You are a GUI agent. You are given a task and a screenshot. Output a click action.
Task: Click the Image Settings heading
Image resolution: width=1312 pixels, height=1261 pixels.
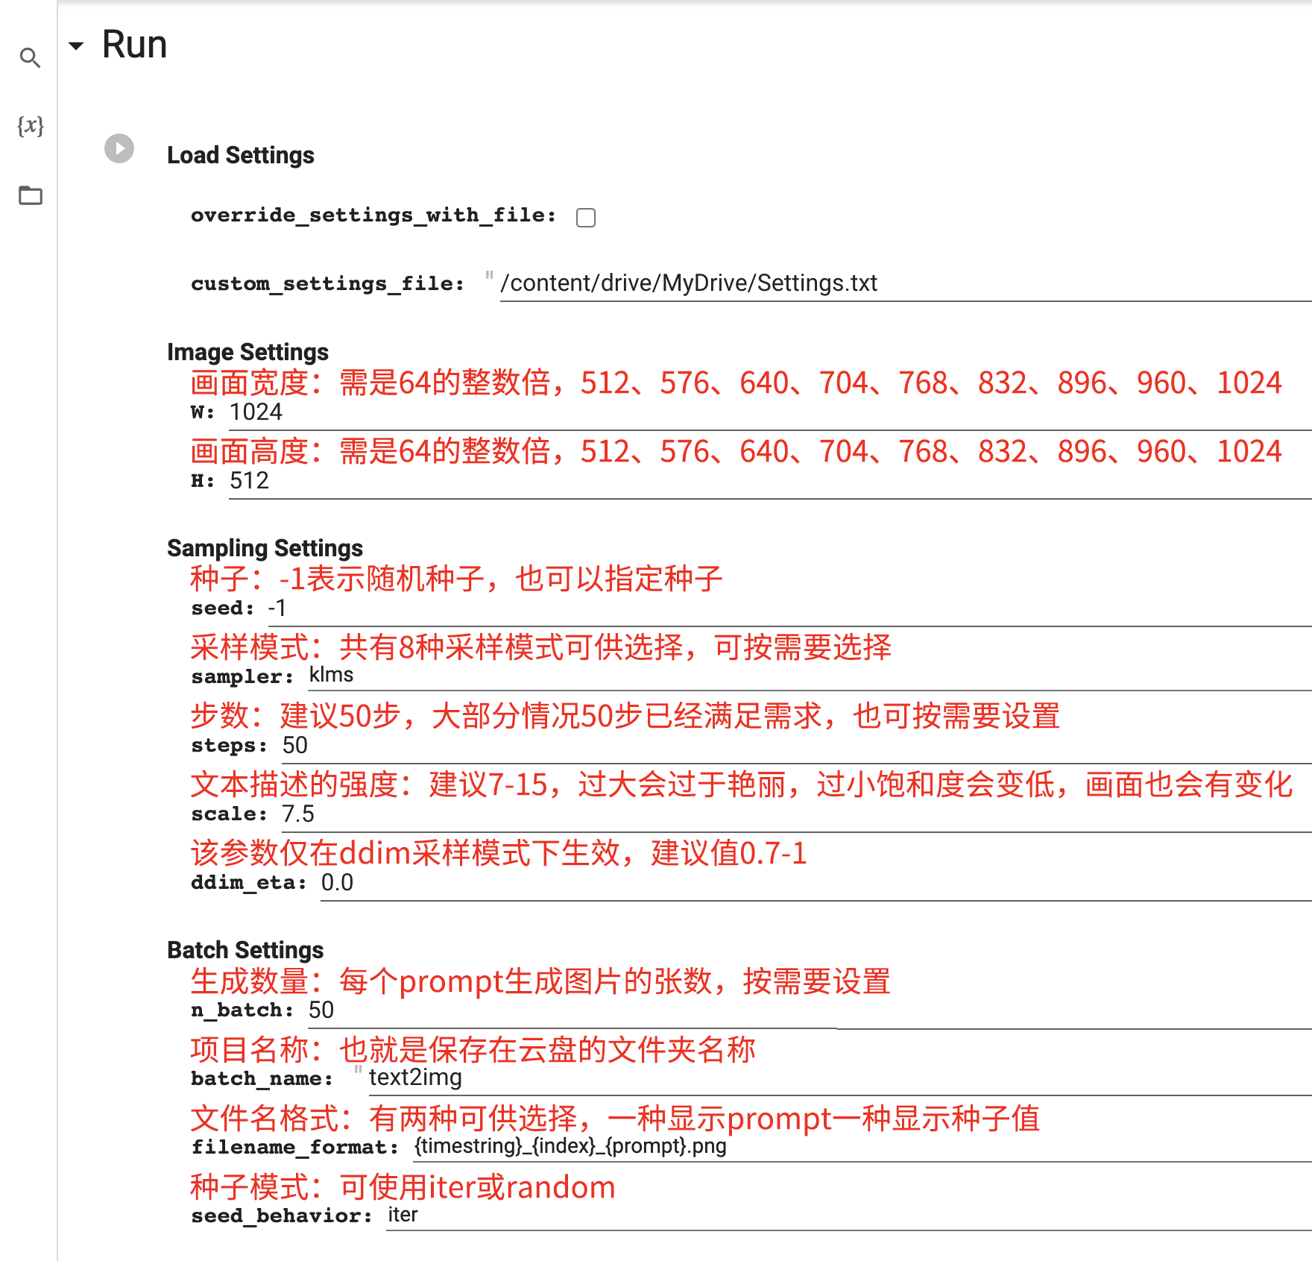[247, 352]
